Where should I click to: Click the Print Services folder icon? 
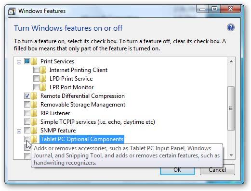34,61
